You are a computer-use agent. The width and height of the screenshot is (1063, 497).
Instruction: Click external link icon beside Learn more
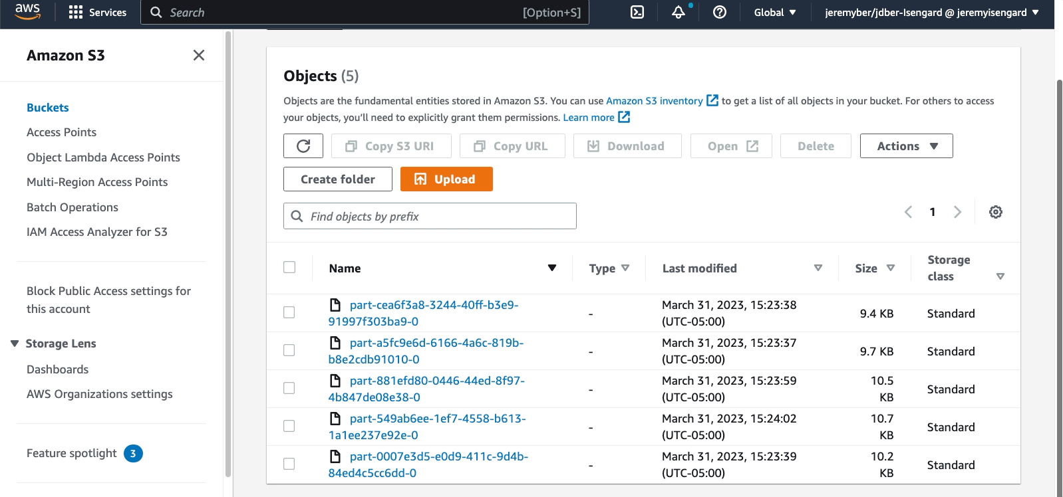click(x=624, y=118)
